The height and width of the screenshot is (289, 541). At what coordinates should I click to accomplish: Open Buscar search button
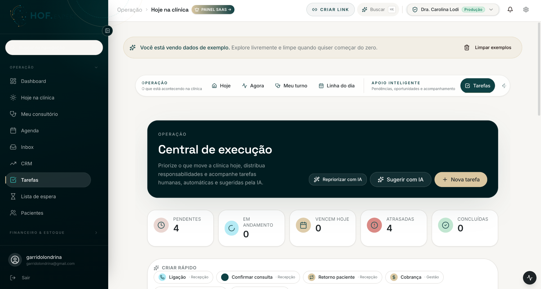coord(378,10)
